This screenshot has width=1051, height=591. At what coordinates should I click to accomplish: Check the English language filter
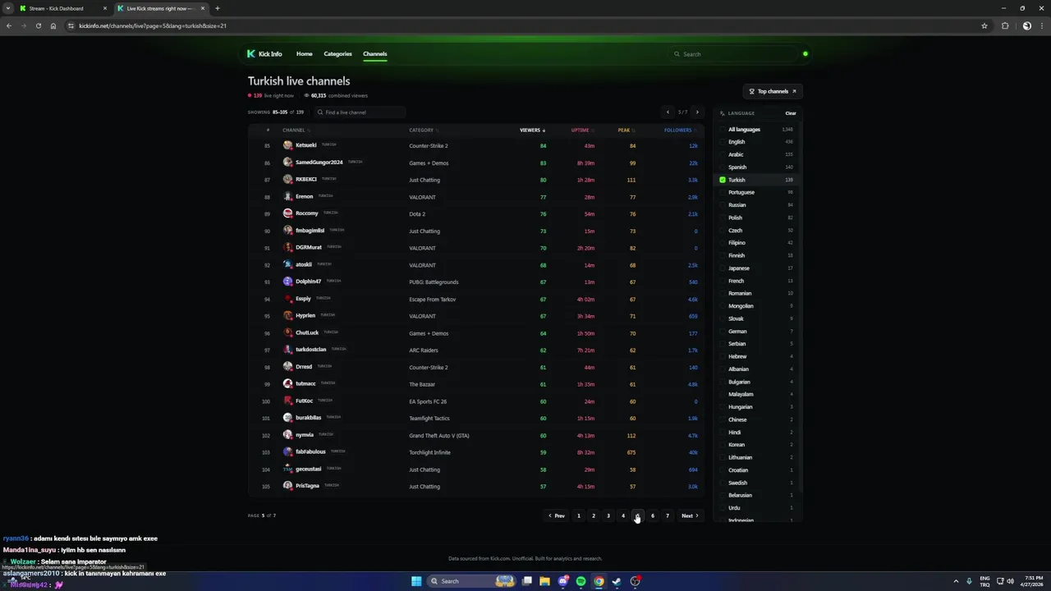click(x=723, y=142)
